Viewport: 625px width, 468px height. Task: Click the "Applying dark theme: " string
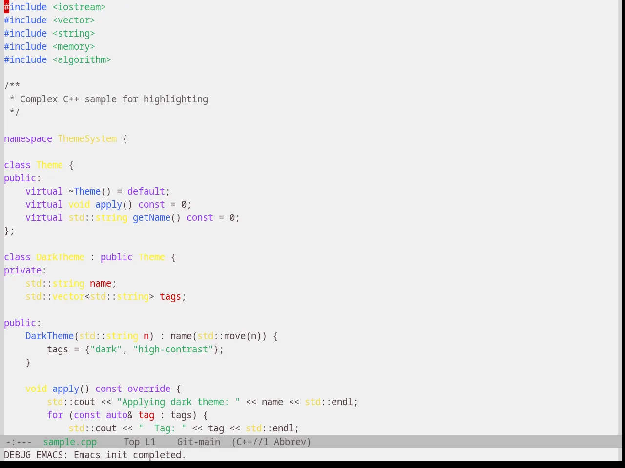click(x=179, y=402)
